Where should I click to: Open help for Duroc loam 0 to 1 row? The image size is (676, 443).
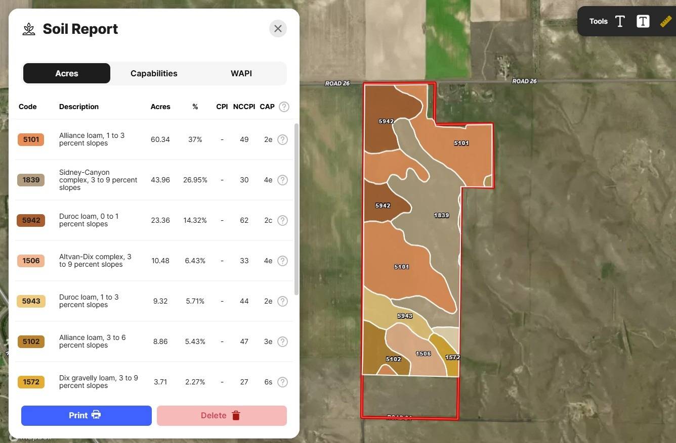point(282,220)
